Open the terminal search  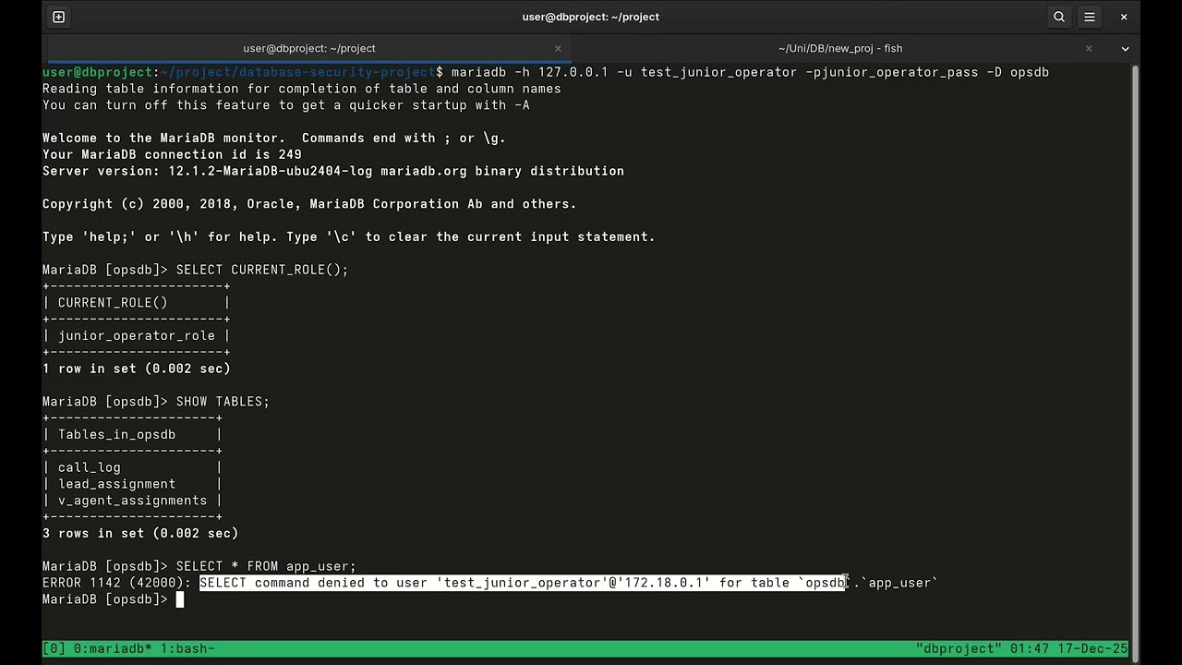1058,17
